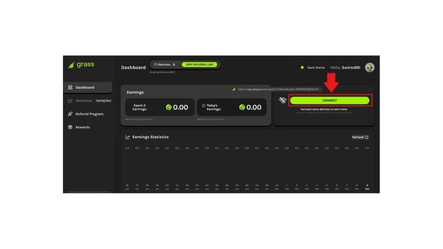
Task: Copy the referral link
Action: point(199,64)
